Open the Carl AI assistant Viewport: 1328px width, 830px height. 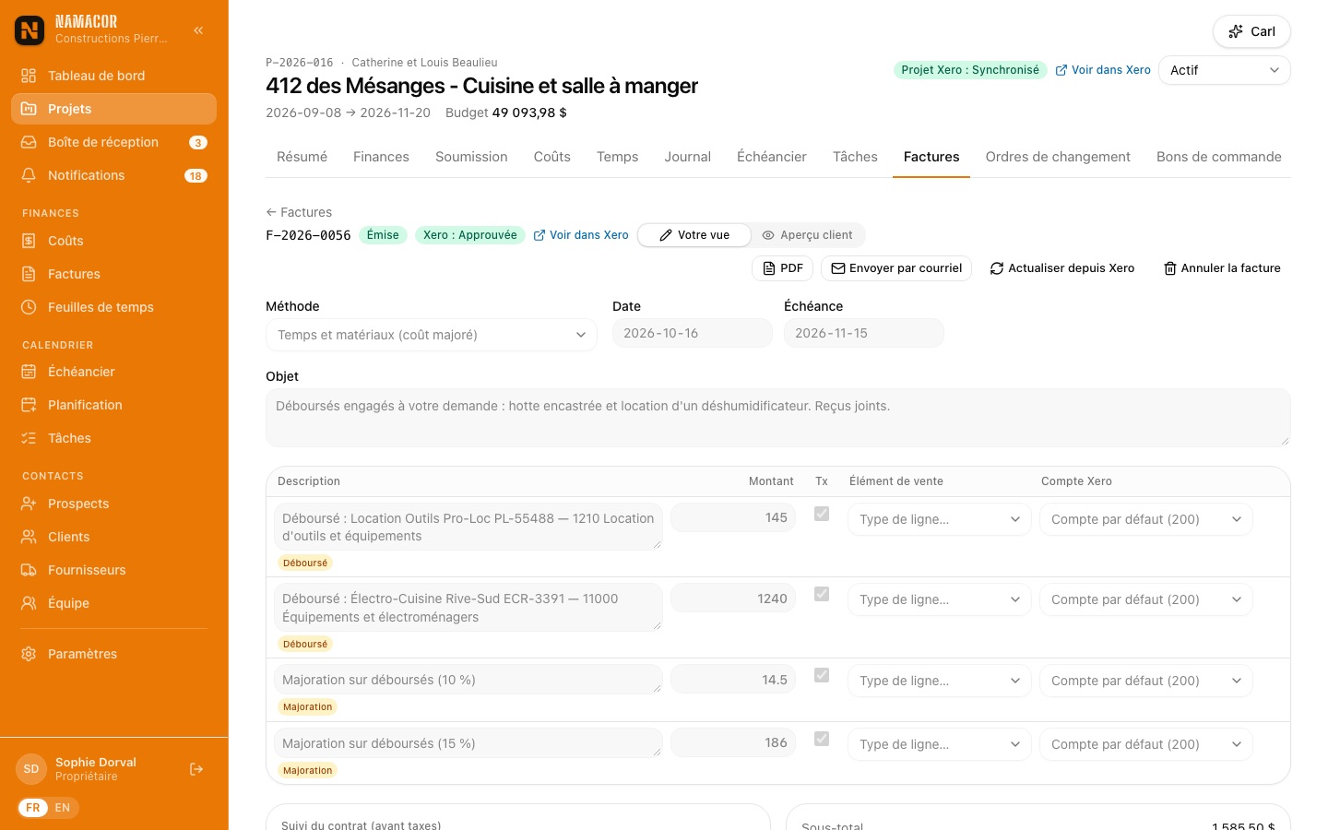pyautogui.click(x=1251, y=31)
